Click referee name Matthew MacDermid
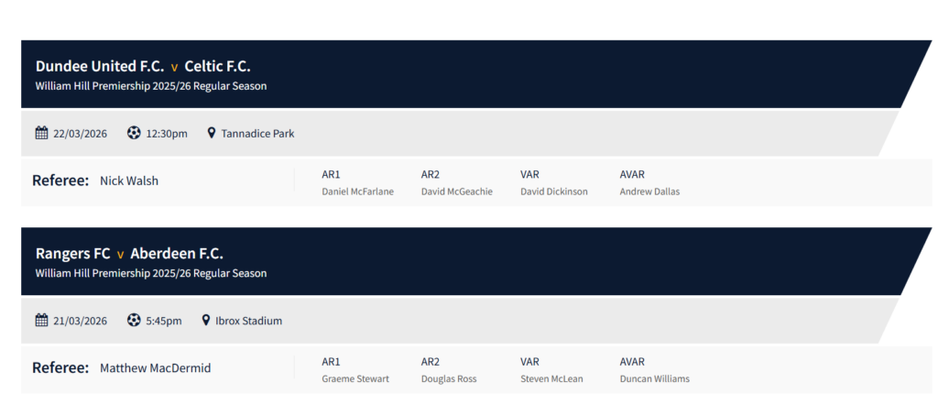This screenshot has width=938, height=405. pos(156,368)
